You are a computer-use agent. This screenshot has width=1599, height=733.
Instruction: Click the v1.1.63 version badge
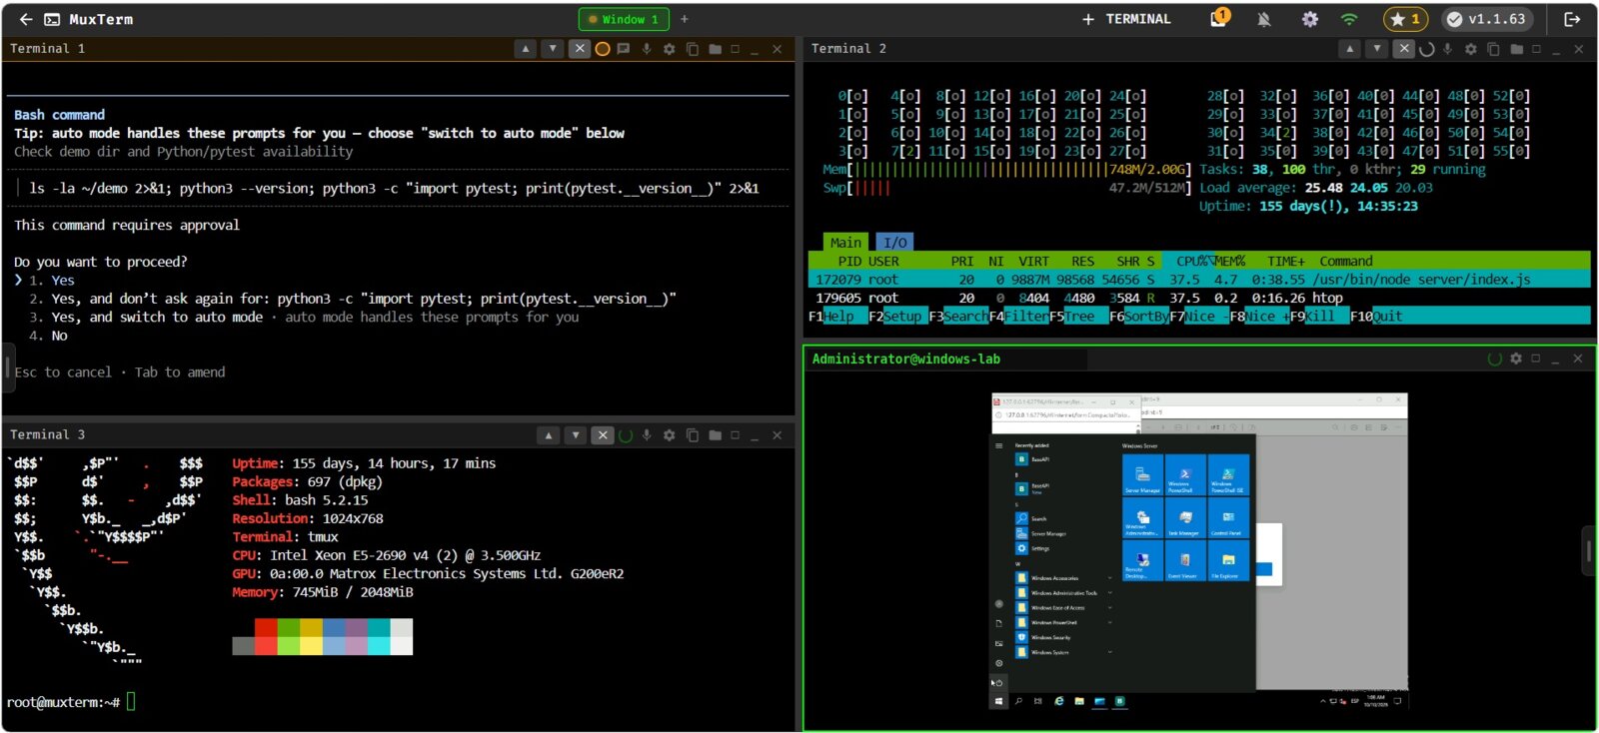1486,19
